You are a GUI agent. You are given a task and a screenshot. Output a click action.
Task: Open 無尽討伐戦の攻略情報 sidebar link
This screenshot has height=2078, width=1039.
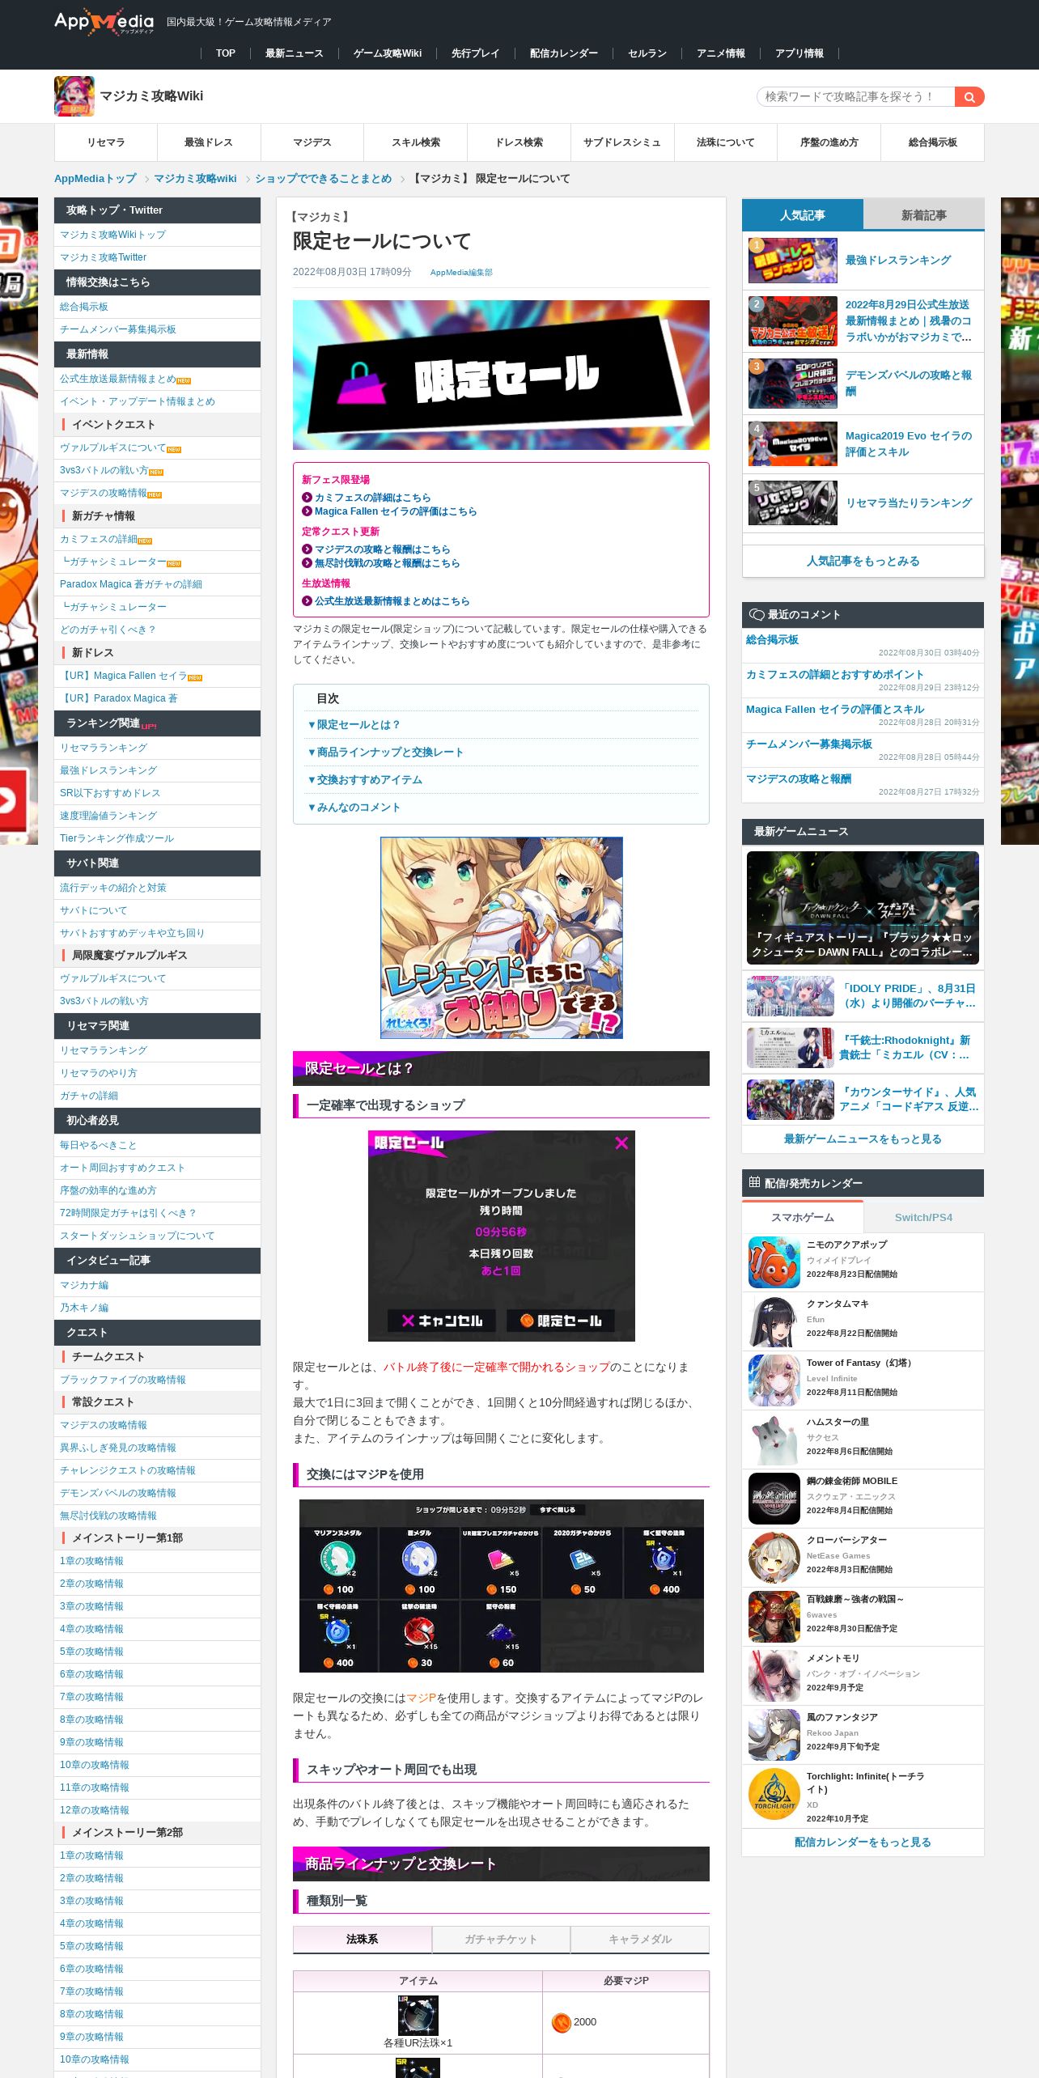pyautogui.click(x=108, y=1516)
